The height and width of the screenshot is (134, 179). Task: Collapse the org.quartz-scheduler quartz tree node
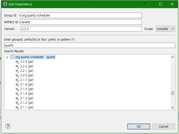point(7,57)
